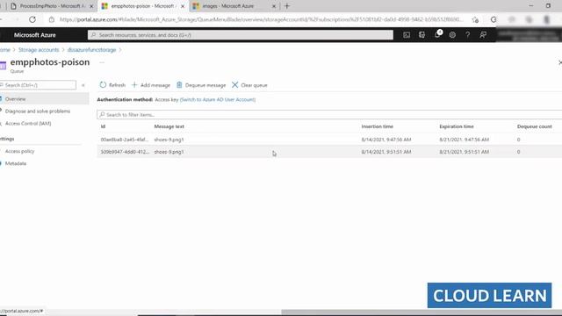Click the Azure global search box

[240, 35]
